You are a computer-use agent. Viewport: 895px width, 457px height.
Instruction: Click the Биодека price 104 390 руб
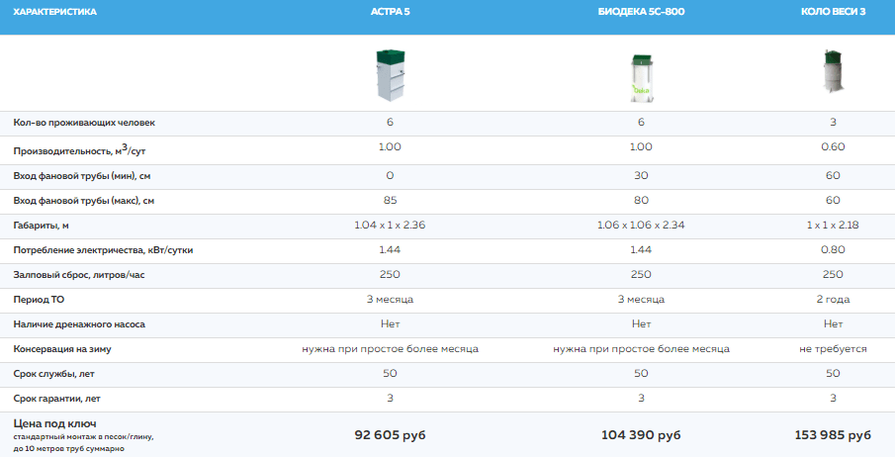coord(641,434)
